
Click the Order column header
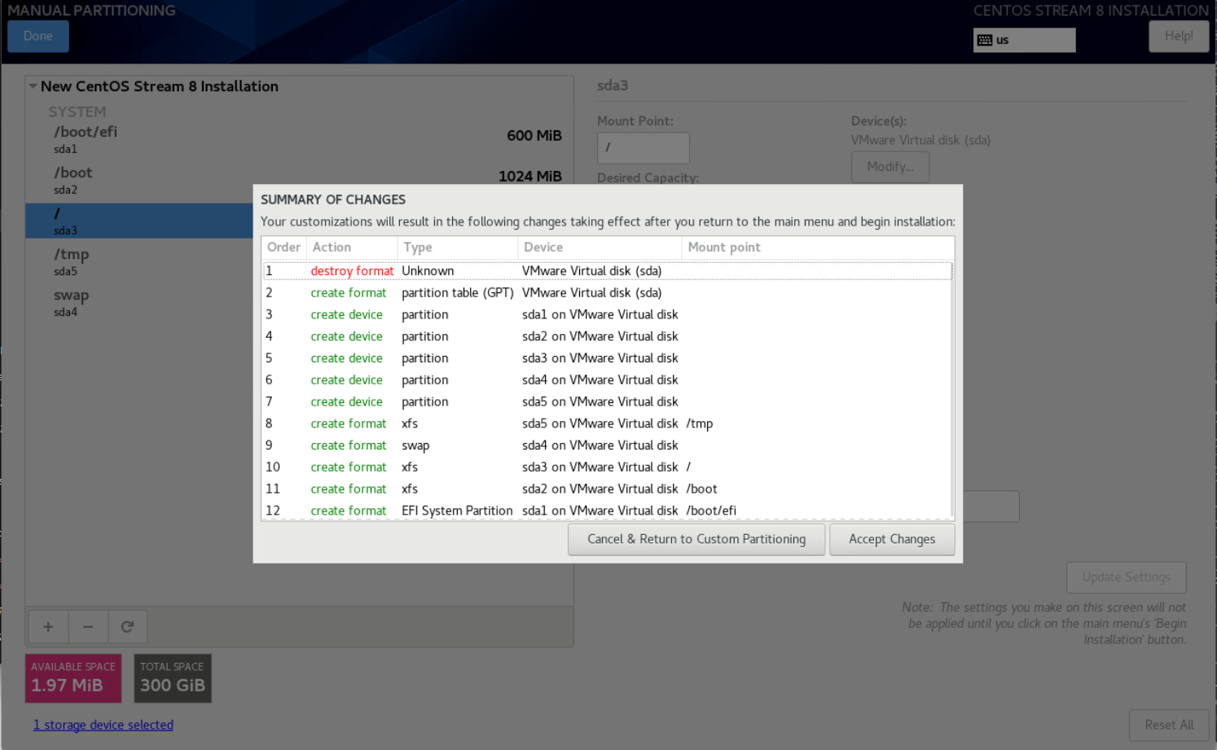point(283,248)
